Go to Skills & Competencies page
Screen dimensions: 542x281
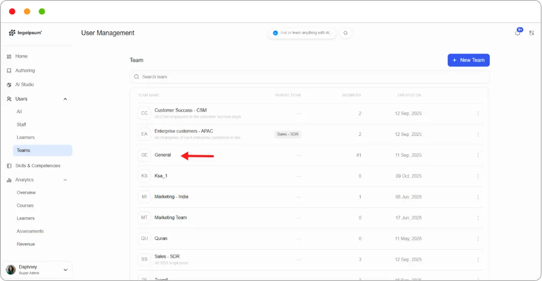[x=37, y=166]
